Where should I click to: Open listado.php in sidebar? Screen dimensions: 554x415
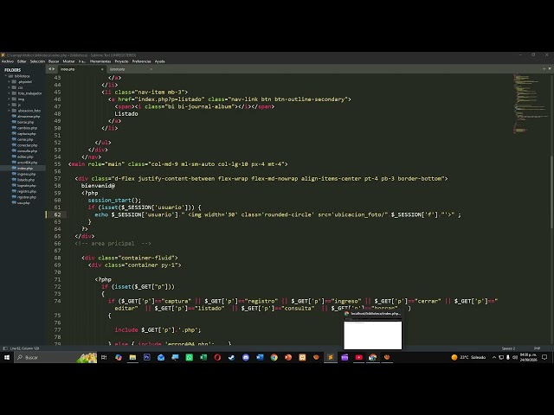coord(25,180)
